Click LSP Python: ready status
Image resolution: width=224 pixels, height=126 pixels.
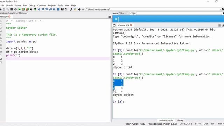coord(135,124)
